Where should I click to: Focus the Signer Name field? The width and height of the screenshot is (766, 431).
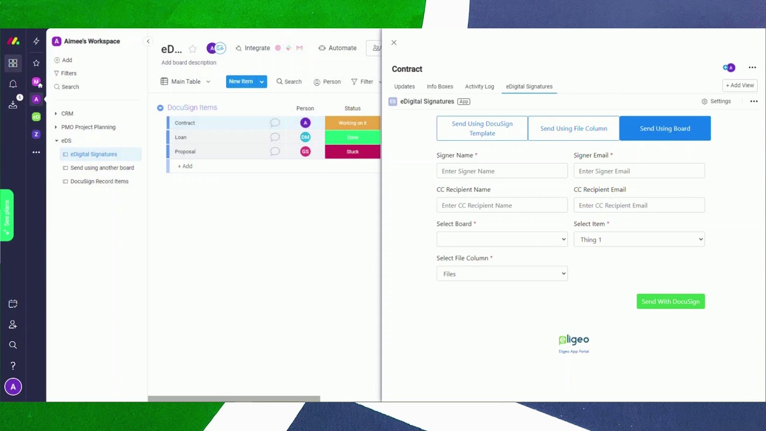pyautogui.click(x=502, y=171)
